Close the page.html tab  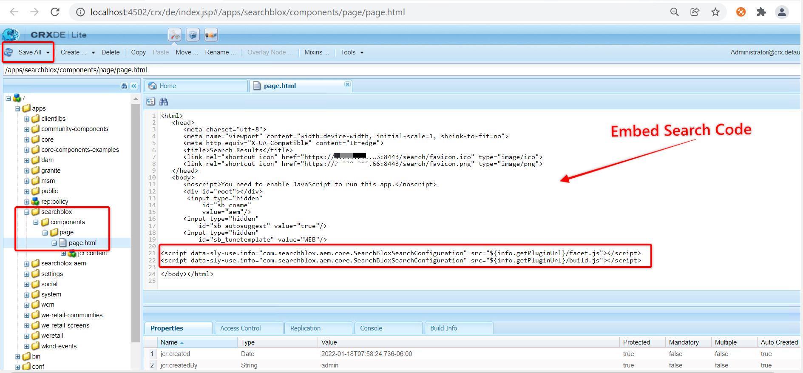tap(347, 84)
